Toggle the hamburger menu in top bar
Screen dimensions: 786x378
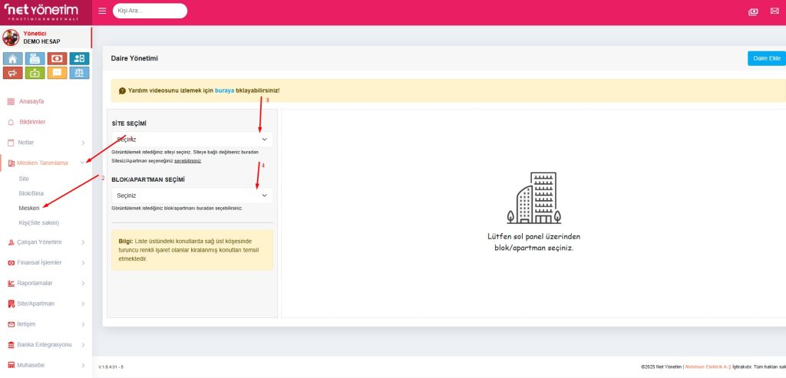pyautogui.click(x=102, y=11)
